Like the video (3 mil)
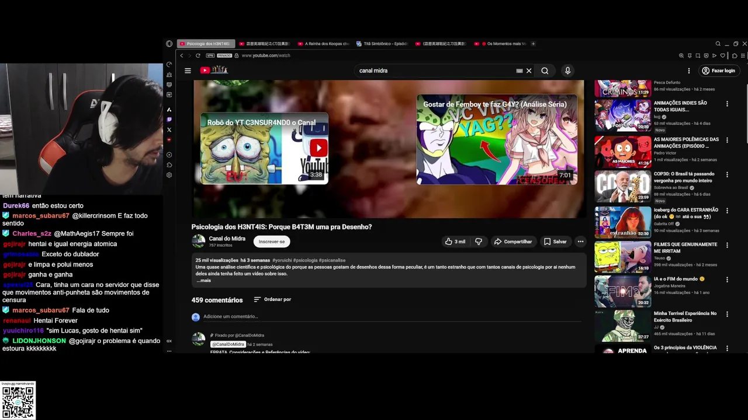 (x=455, y=242)
